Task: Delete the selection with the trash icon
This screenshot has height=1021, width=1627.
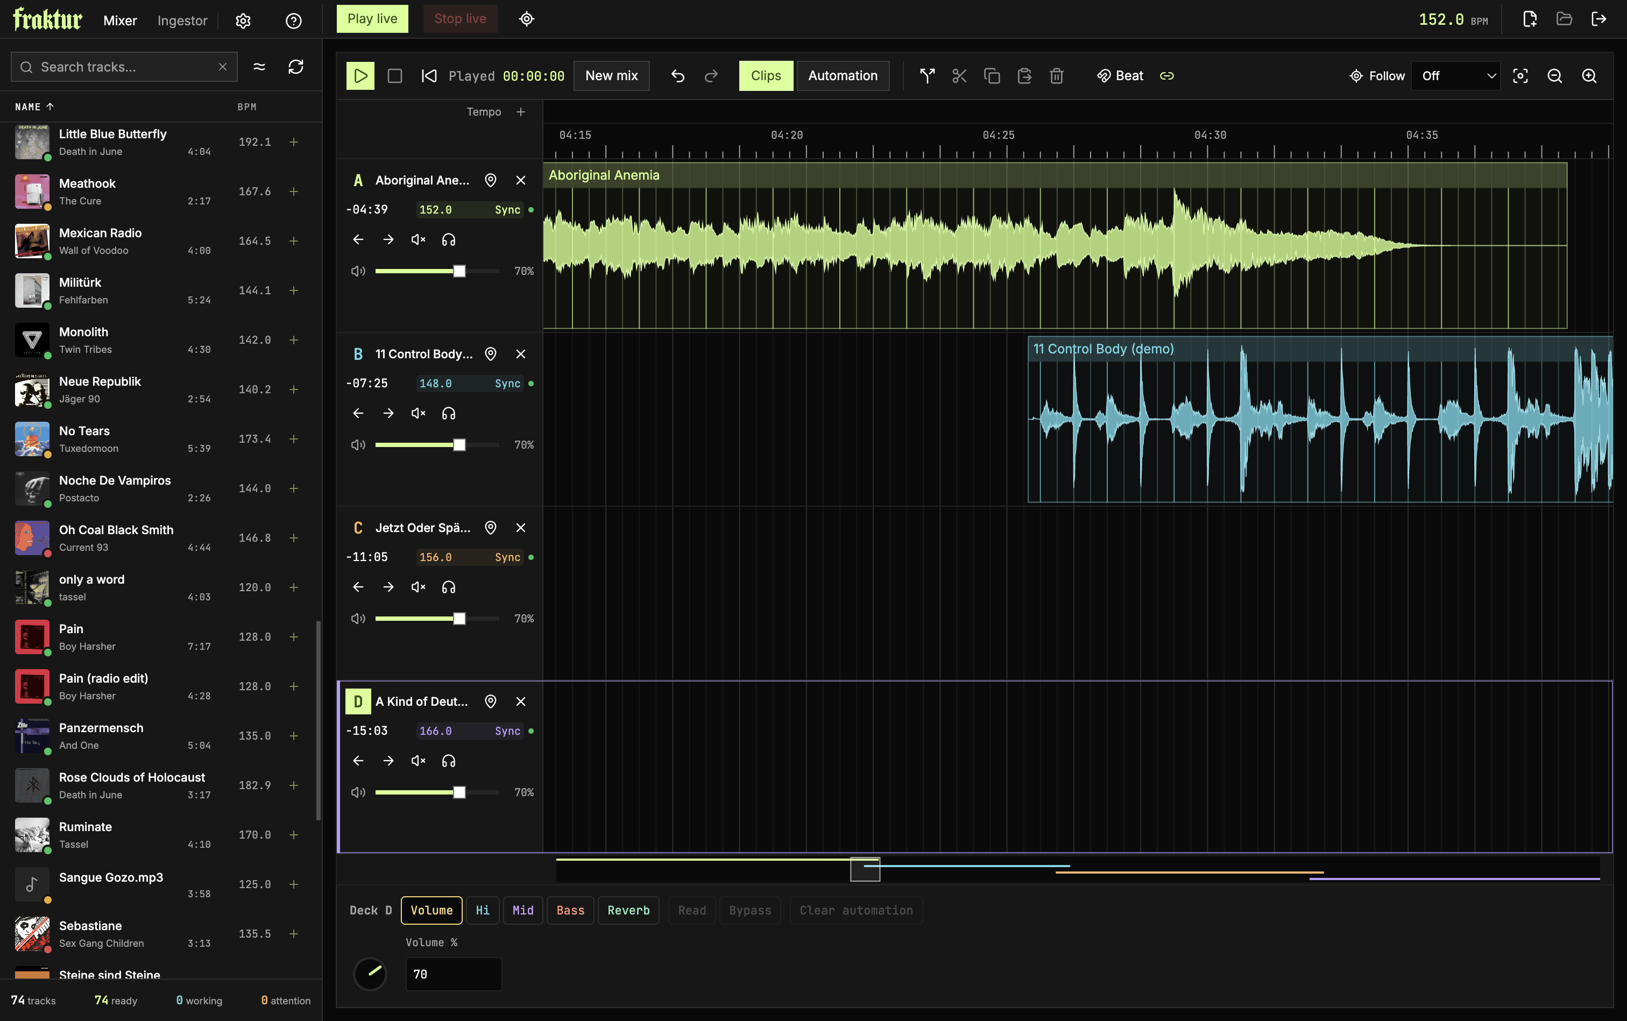Action: coord(1056,76)
